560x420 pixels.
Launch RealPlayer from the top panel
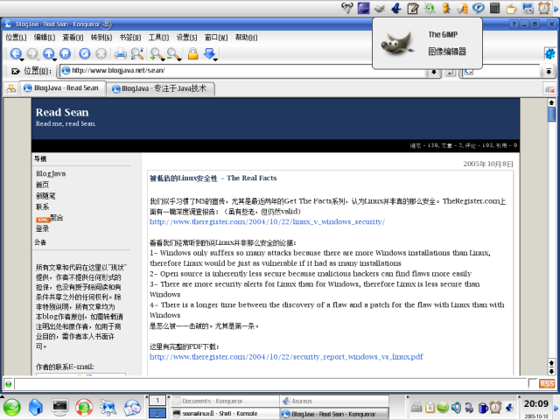479,8
